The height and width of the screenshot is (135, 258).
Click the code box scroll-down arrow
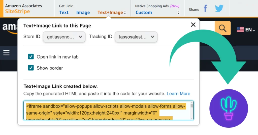click(x=192, y=118)
